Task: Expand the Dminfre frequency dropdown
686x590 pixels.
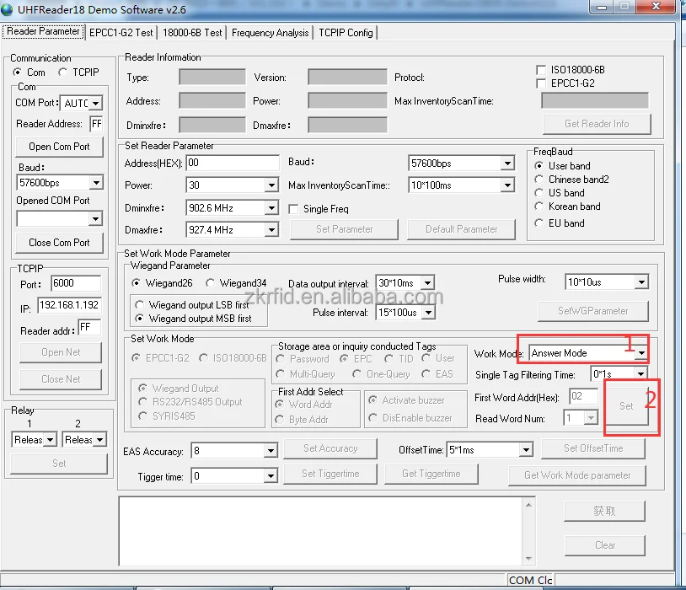Action: [x=271, y=208]
